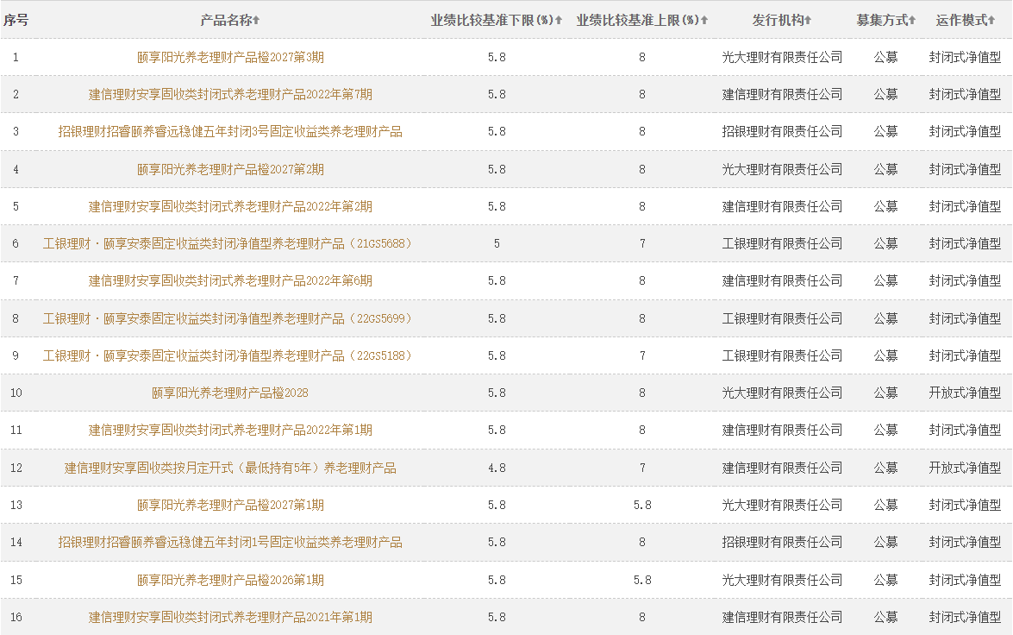Open 建信理财安享固收类封闭式养老理财产品2022年第6期
The height and width of the screenshot is (635, 1013).
coord(230,281)
